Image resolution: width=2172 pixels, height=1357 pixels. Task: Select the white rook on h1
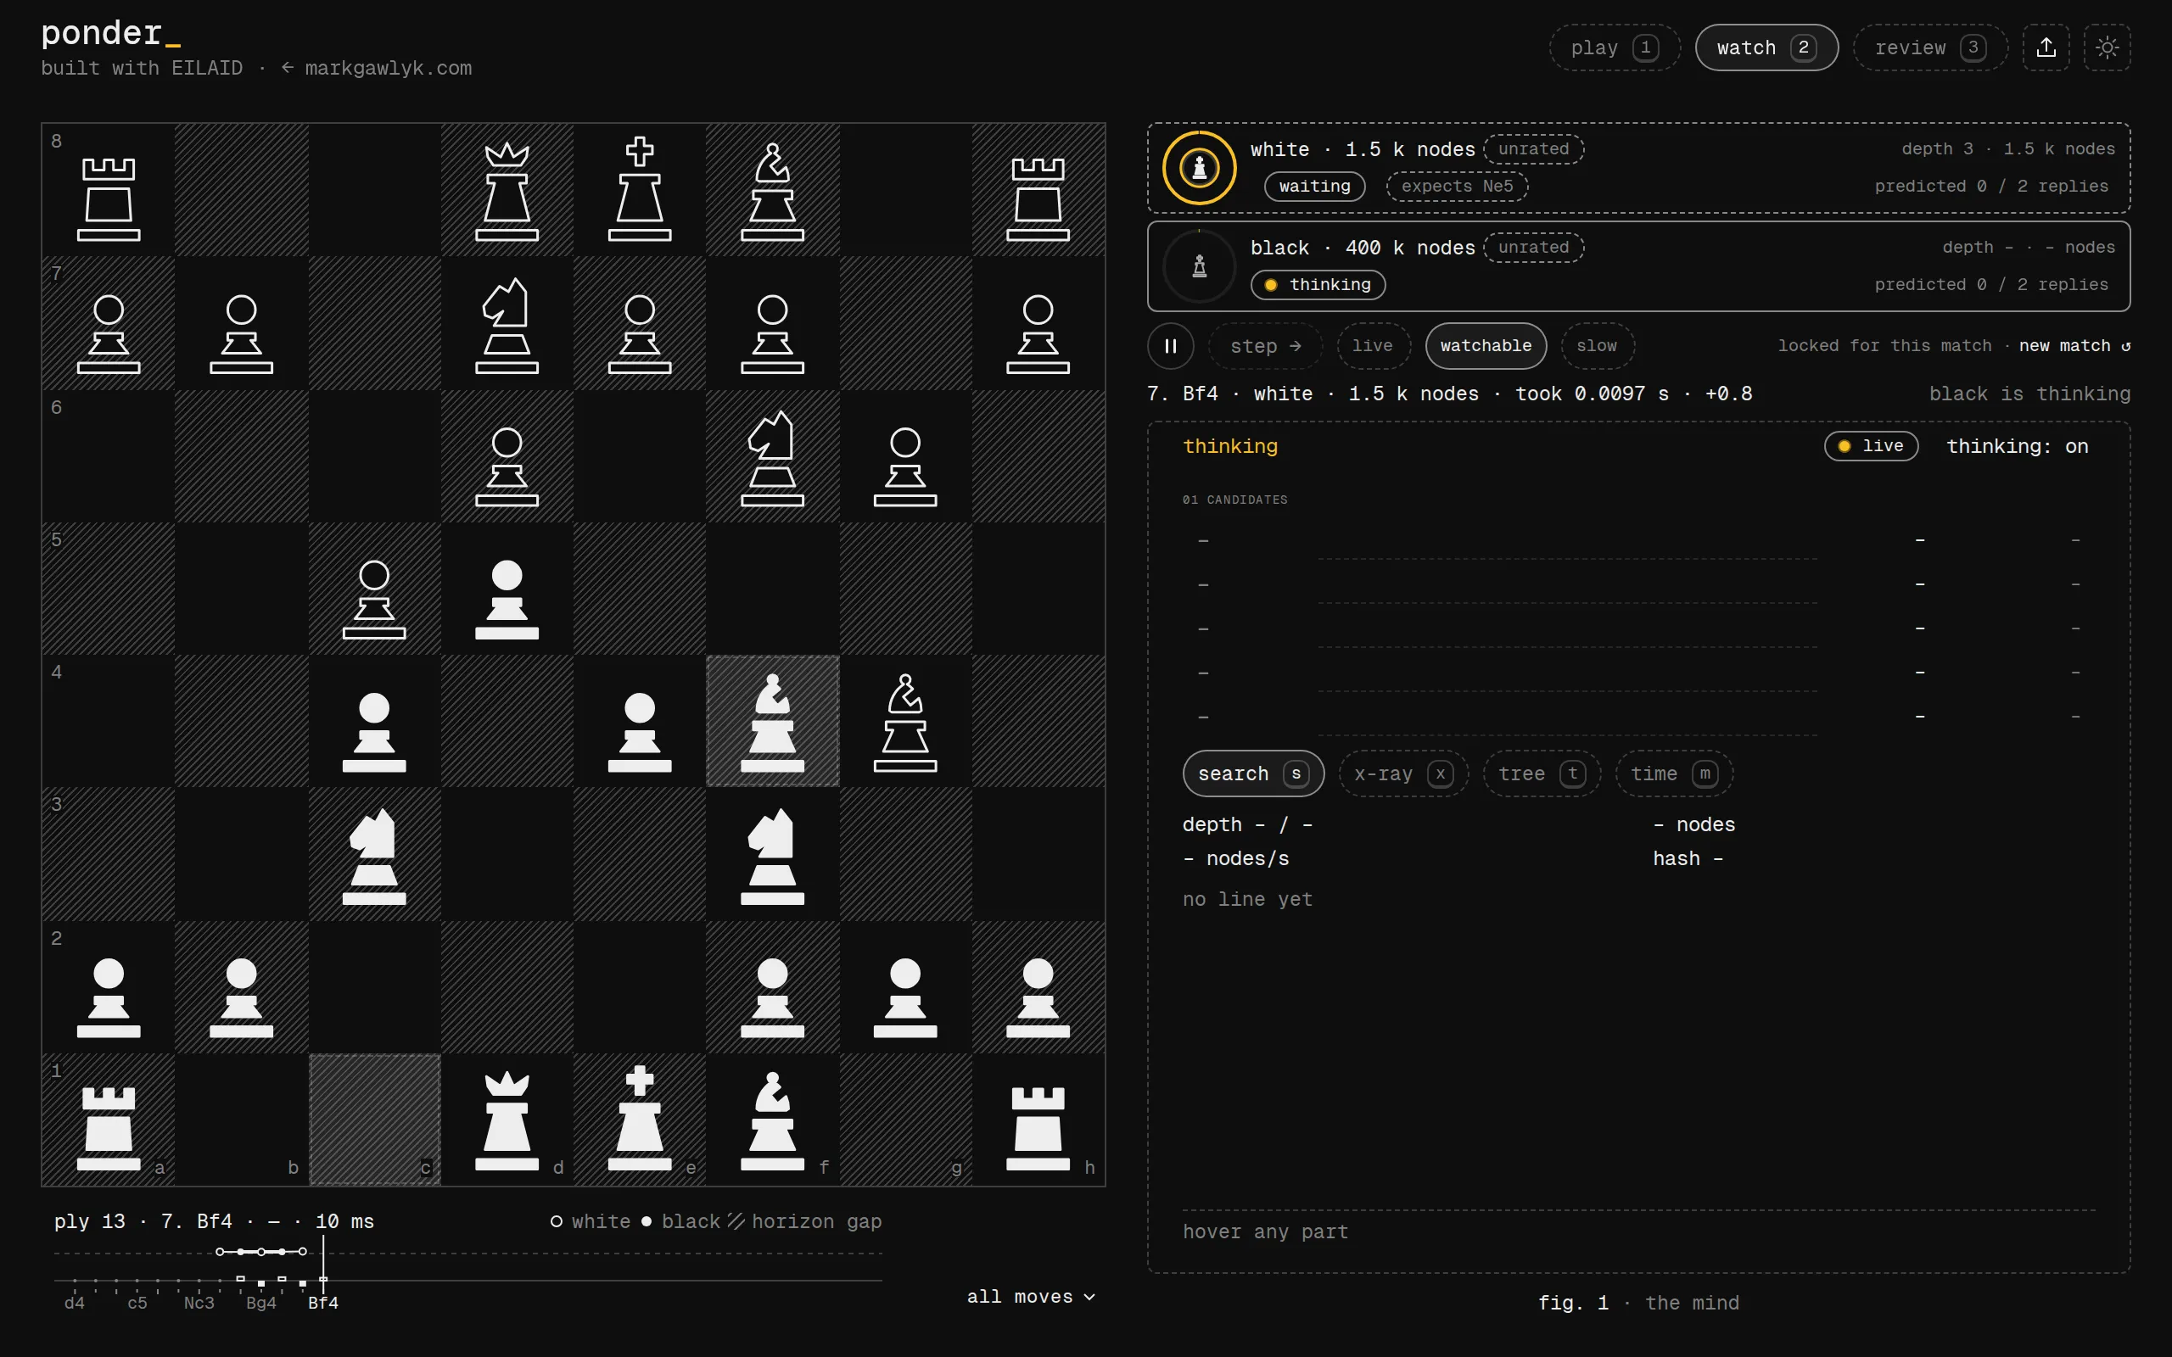coord(1038,1128)
